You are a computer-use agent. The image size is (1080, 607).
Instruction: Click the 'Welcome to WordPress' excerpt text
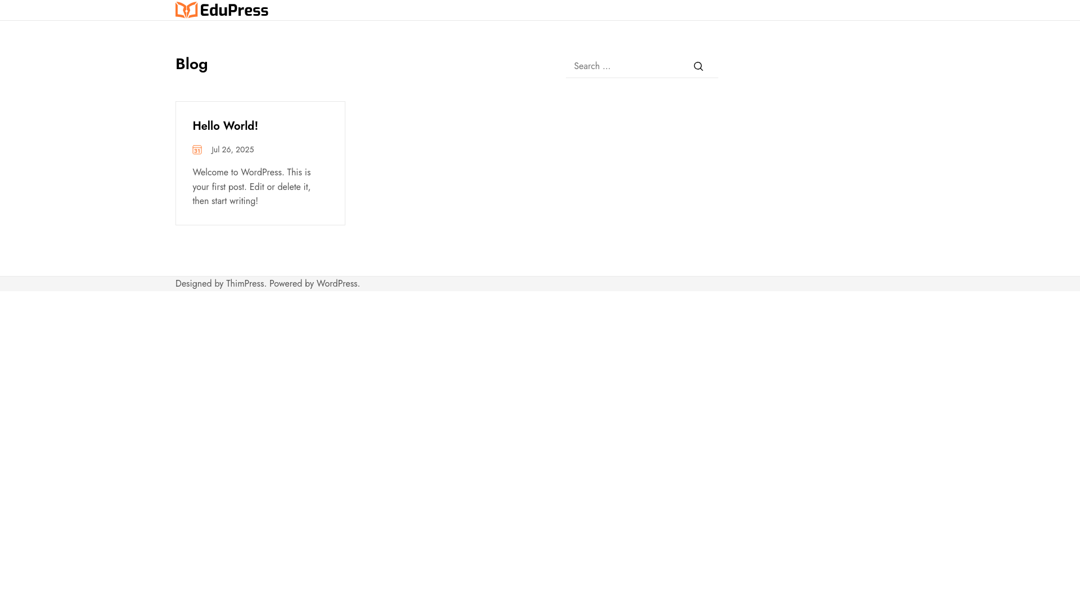pyautogui.click(x=251, y=187)
